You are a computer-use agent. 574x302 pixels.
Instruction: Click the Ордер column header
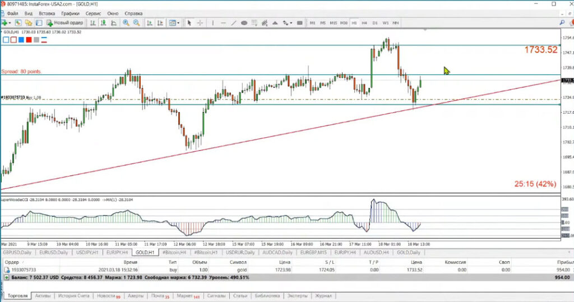coord(12,262)
